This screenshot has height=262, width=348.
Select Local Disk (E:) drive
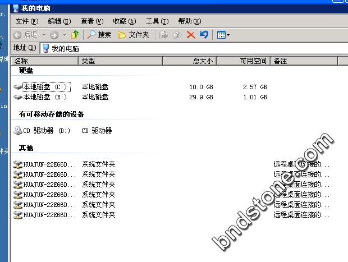44,97
